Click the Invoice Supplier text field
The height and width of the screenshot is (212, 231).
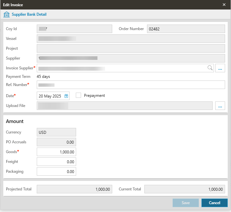pos(121,68)
